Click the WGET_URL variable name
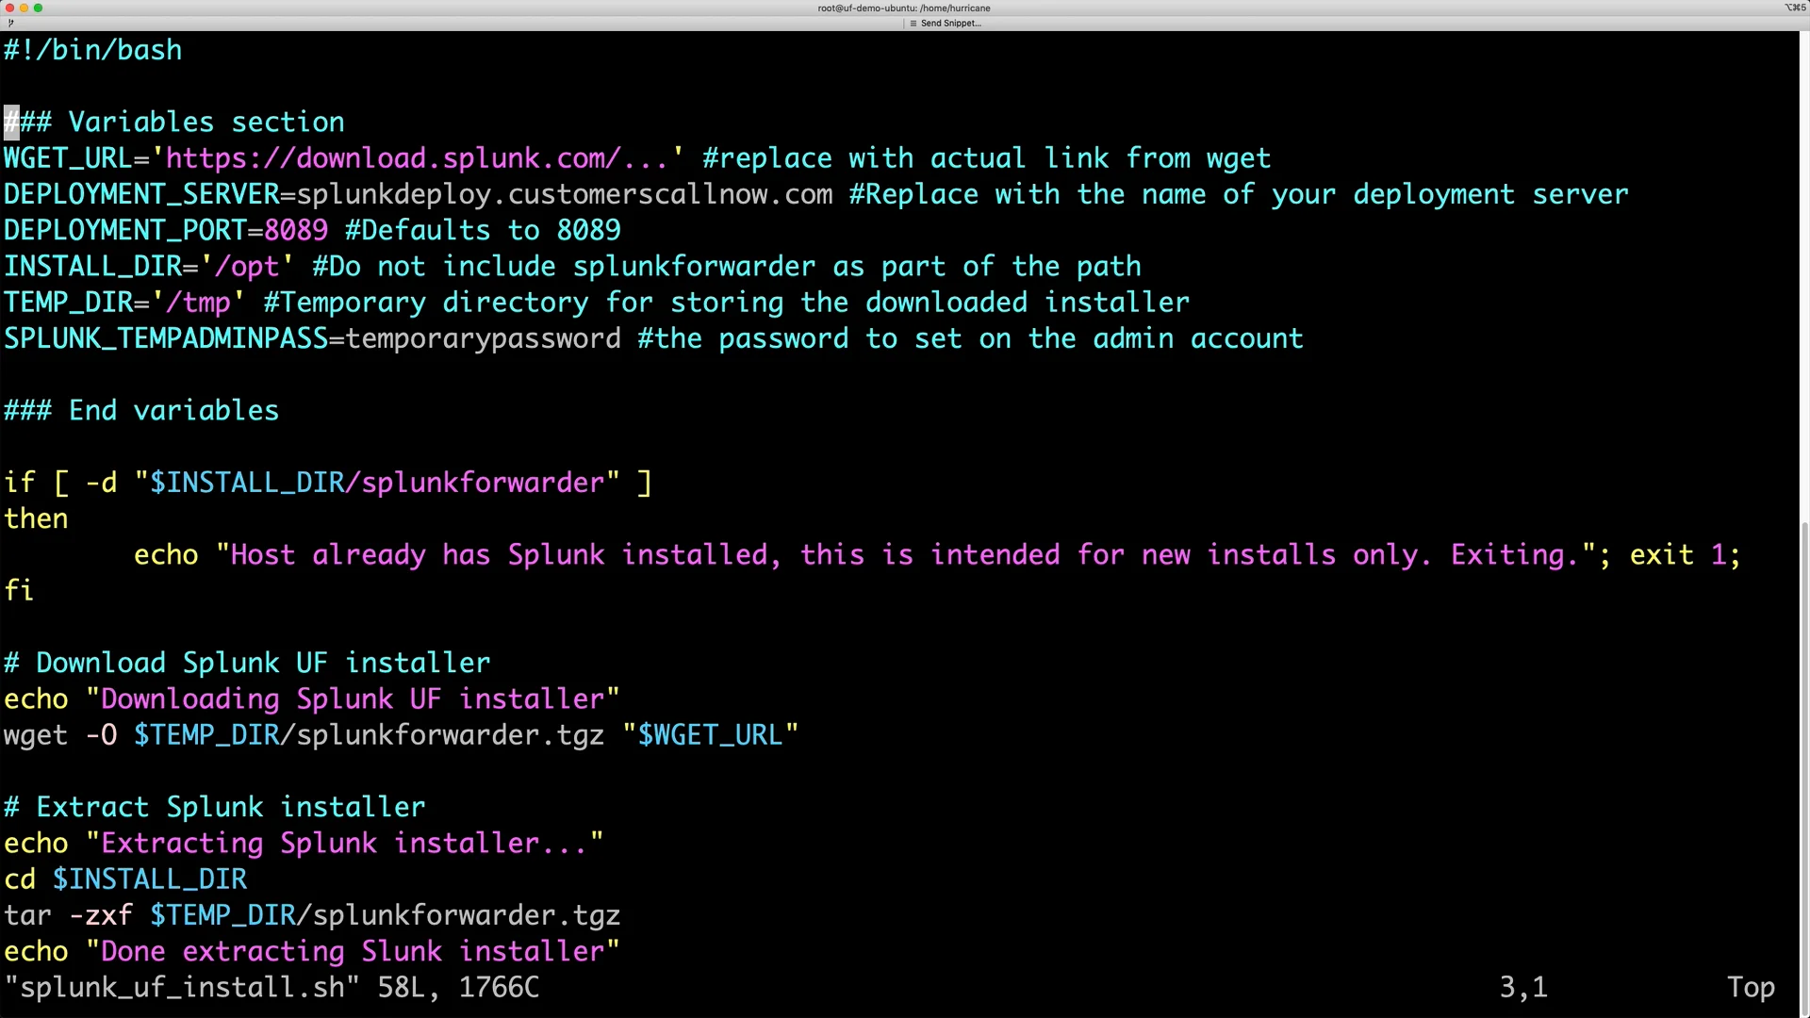1810x1018 pixels. pyautogui.click(x=68, y=158)
